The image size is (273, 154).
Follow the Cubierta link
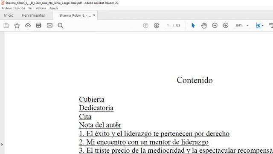tap(92, 99)
